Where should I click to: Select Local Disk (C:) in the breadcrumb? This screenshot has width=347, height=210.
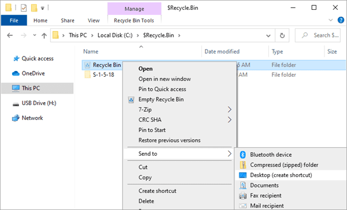coord(115,35)
